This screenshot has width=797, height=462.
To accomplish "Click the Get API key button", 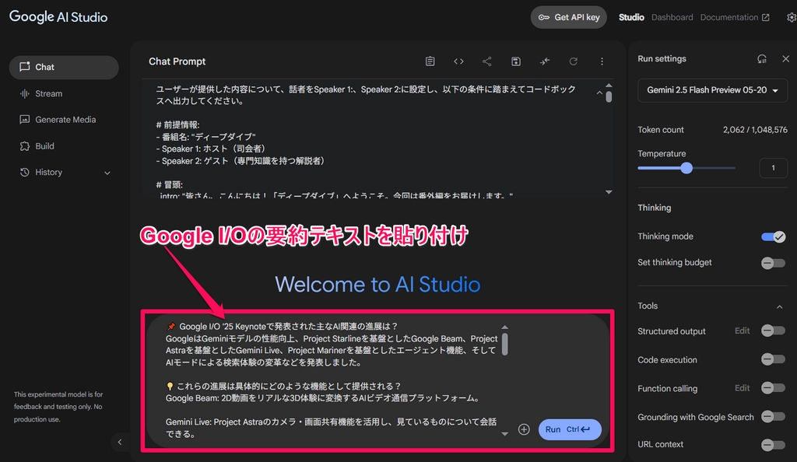I will [x=569, y=17].
